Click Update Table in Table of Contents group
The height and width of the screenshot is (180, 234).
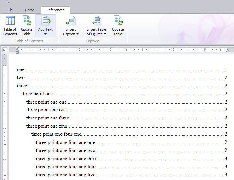[x=27, y=26]
